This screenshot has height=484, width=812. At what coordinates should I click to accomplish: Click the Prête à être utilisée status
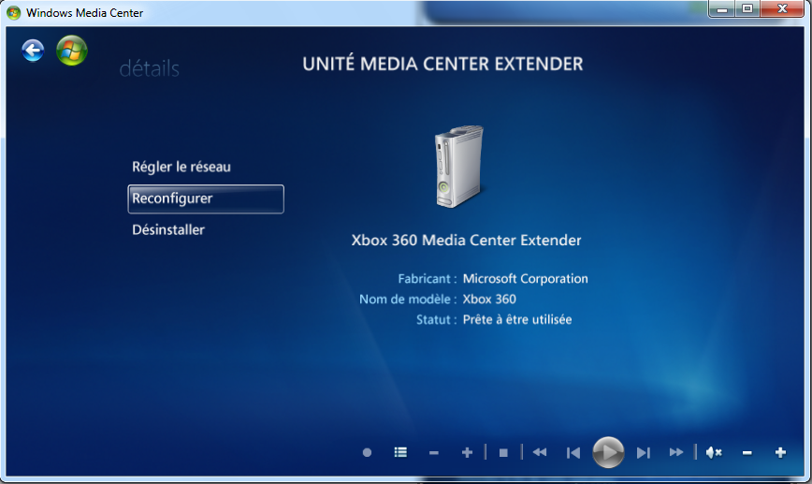tap(516, 320)
